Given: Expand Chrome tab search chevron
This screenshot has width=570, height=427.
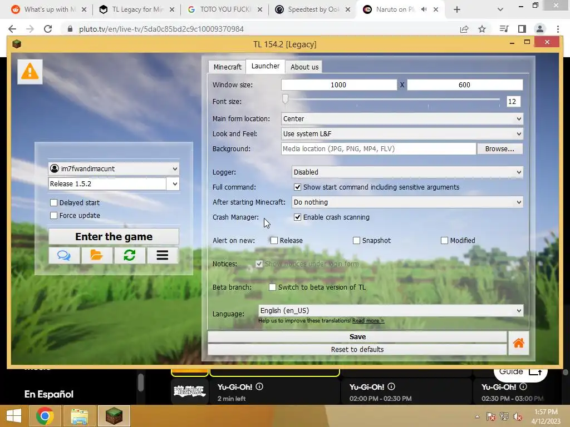Looking at the screenshot, I should [500, 9].
